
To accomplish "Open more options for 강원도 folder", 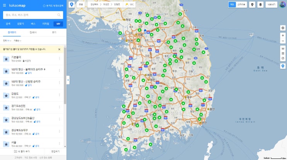I will [59, 95].
